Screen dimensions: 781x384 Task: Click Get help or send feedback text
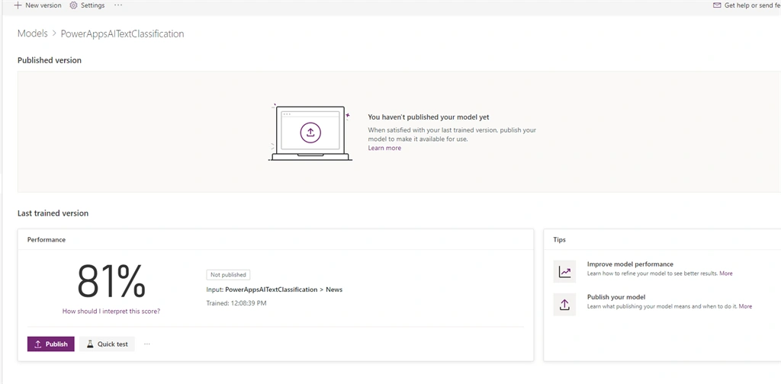click(x=752, y=5)
